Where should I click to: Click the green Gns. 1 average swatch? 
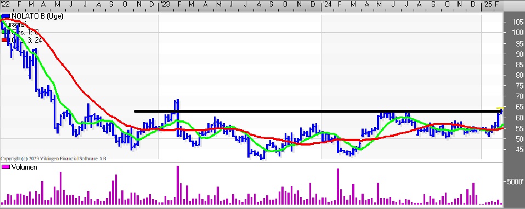3,32
